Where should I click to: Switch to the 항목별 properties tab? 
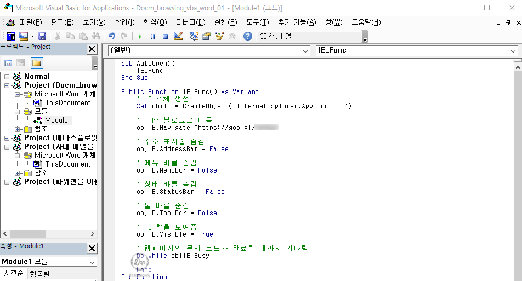pyautogui.click(x=39, y=274)
